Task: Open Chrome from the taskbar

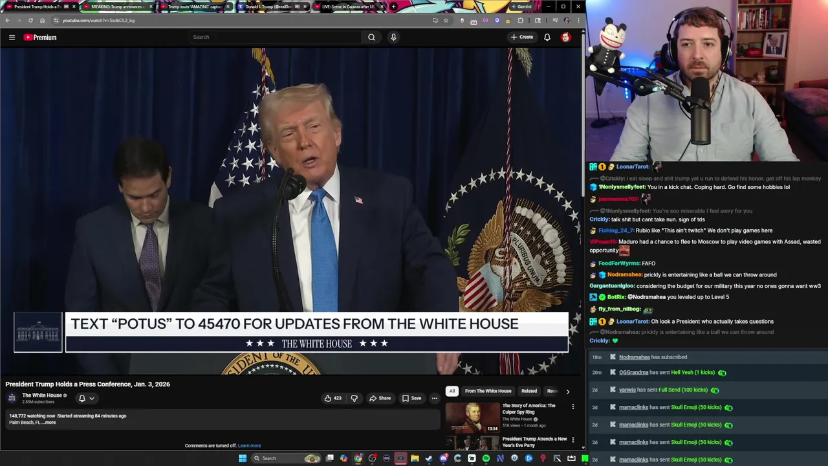Action: tap(358, 458)
